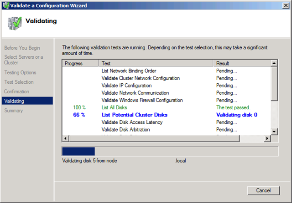Click Pending result for Validate IP Configuration
This screenshot has width=292, height=203.
click(227, 86)
